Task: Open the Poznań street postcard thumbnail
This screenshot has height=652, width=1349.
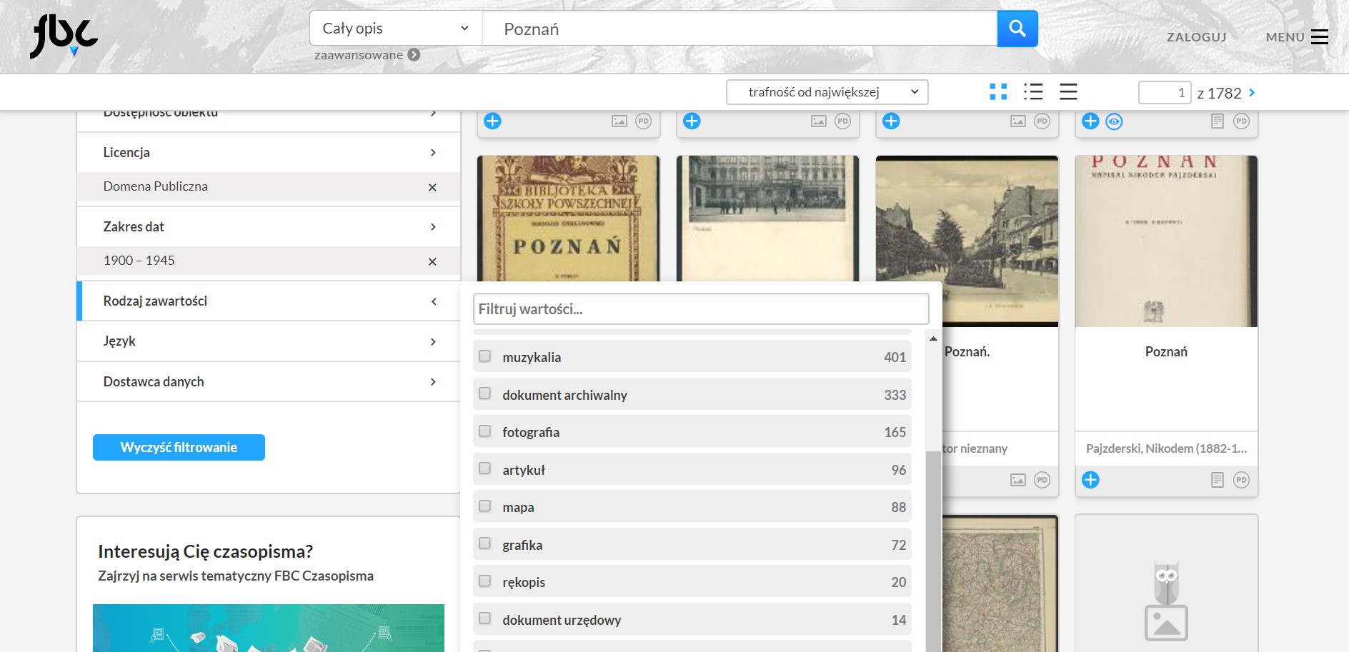Action: coord(967,240)
